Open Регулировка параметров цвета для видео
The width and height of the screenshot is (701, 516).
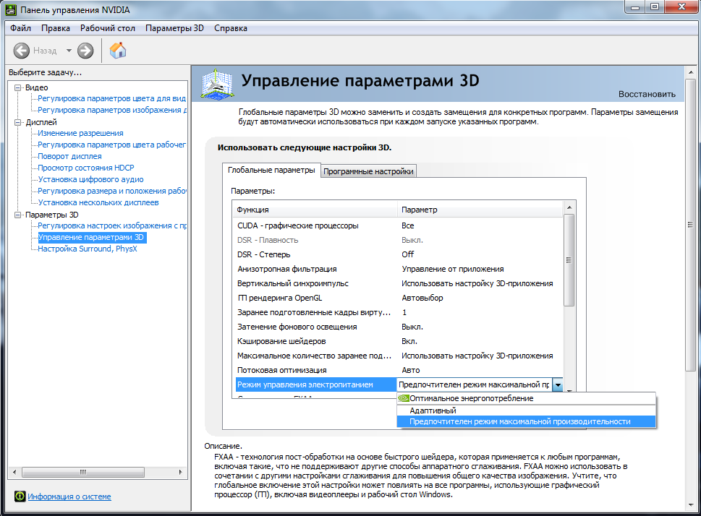click(x=111, y=98)
